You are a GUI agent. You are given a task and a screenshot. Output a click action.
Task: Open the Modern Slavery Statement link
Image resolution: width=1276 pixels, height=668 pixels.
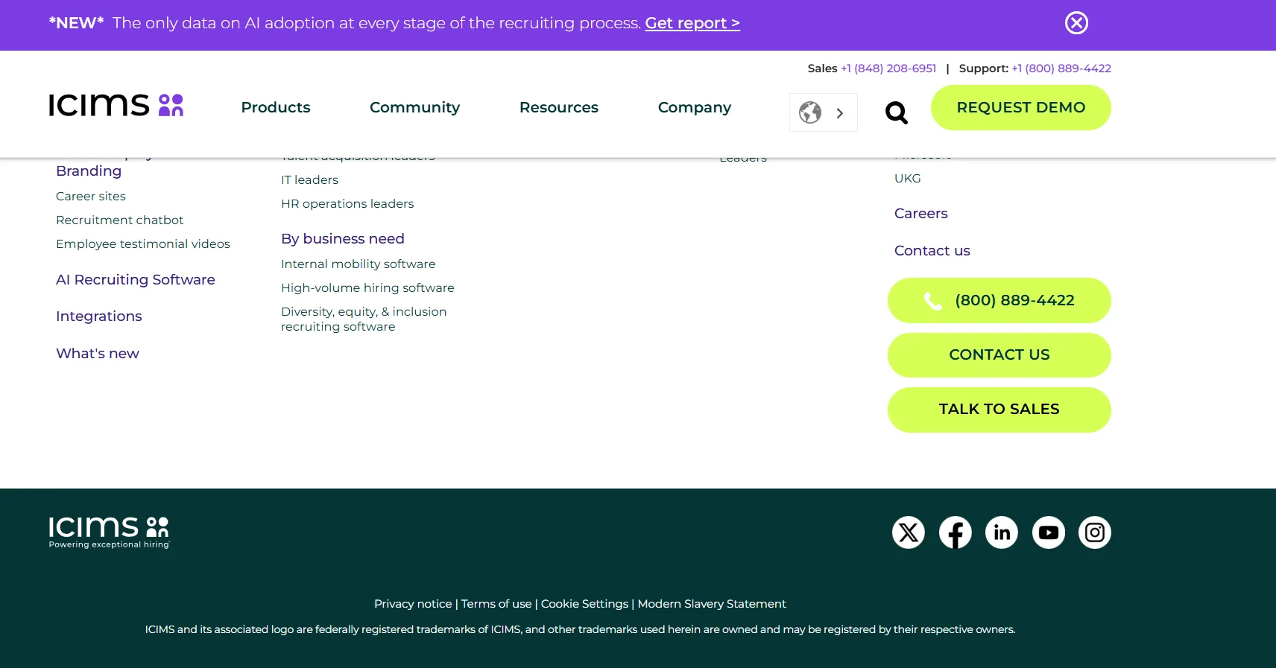tap(712, 604)
